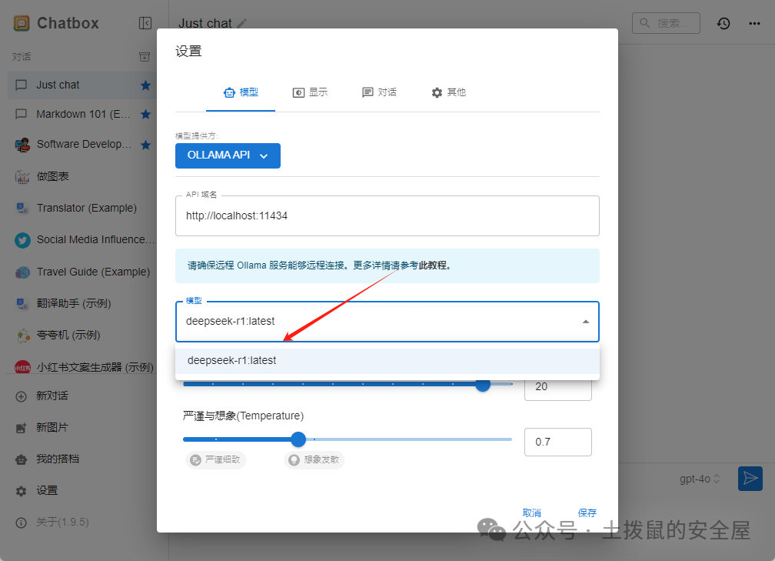The height and width of the screenshot is (561, 775).
Task: Open the gpt-4o model selector
Action: (x=700, y=479)
